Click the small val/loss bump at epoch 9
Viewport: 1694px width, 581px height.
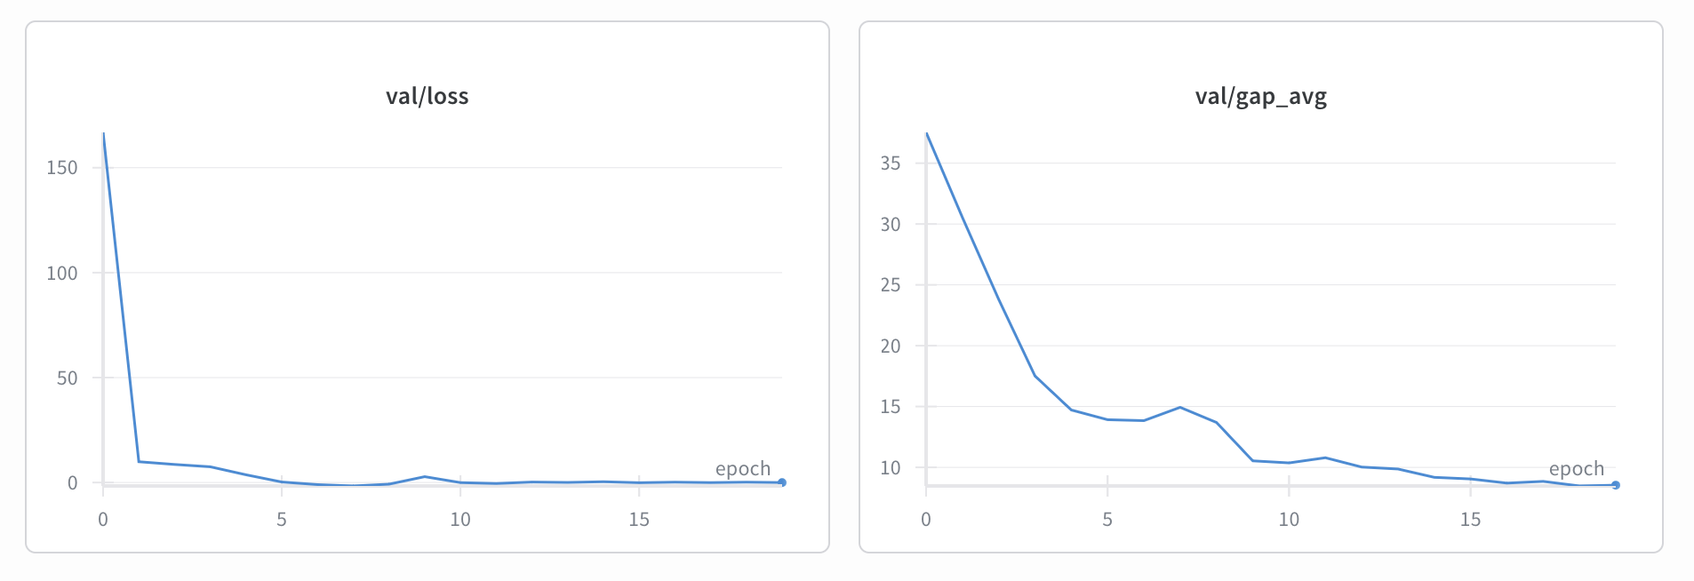coord(425,476)
